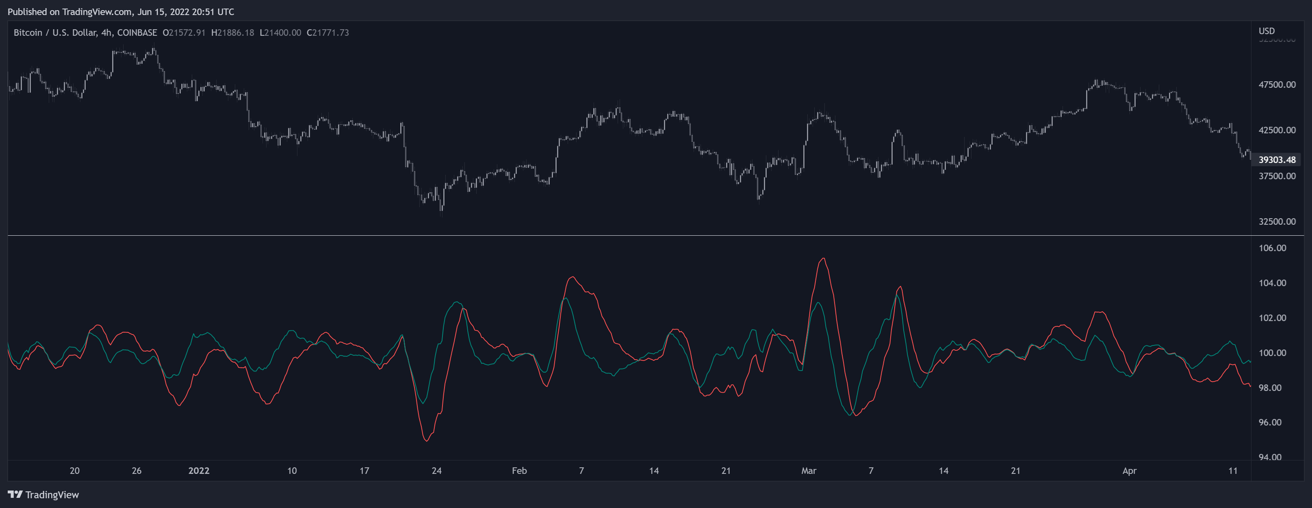Click the low value L21400.00

(x=280, y=33)
